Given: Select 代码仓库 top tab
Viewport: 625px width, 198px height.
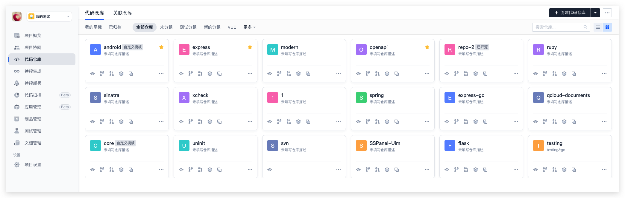Looking at the screenshot, I should 95,13.
